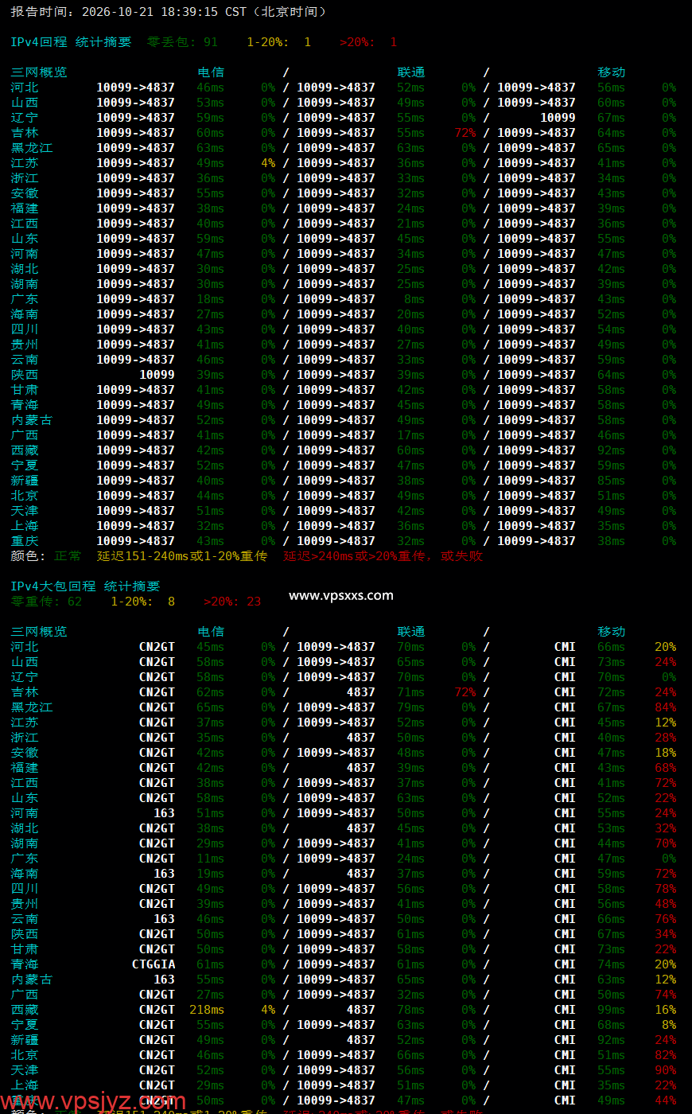Screen dimensions: 692x1114
Task: Select the 陕西 row 10099 route value
Action: pyautogui.click(x=157, y=375)
